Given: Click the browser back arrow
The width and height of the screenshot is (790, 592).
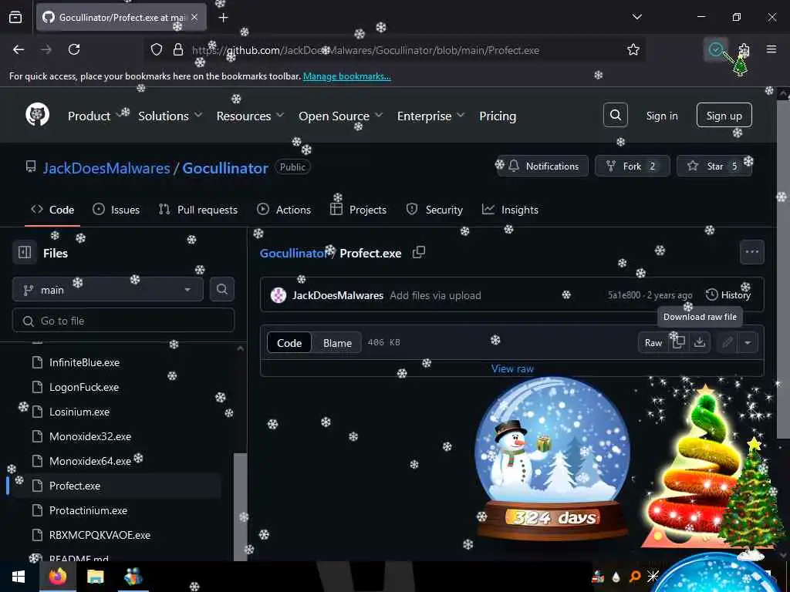Looking at the screenshot, I should tap(19, 49).
